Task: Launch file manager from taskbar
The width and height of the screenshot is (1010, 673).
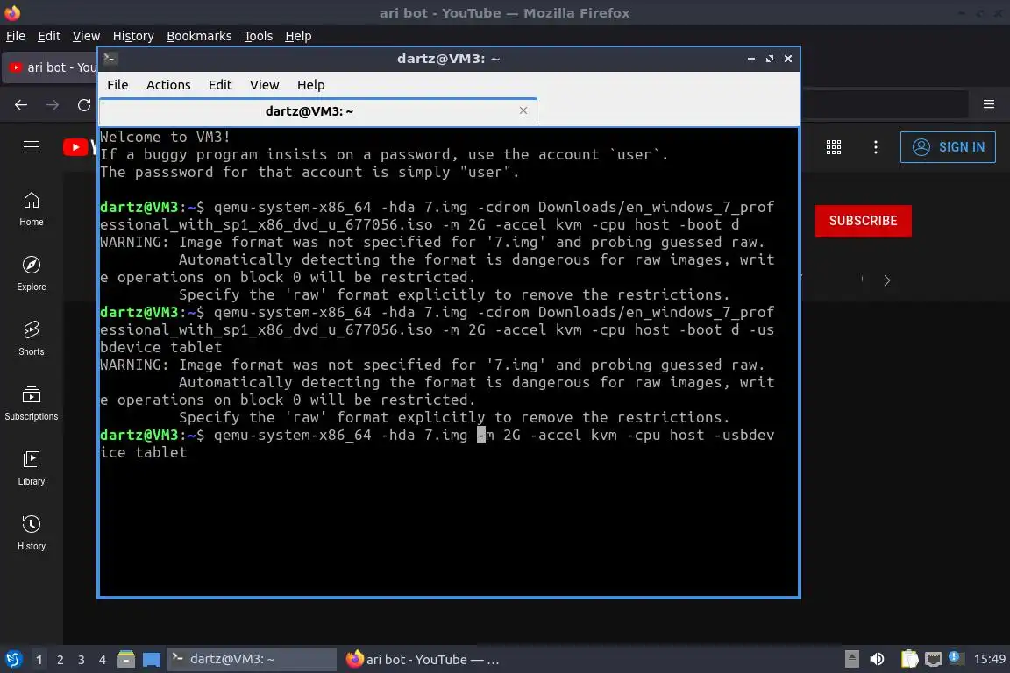Action: [x=126, y=660]
